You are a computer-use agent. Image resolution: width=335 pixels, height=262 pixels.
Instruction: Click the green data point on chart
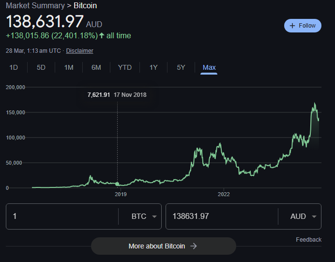[117, 184]
